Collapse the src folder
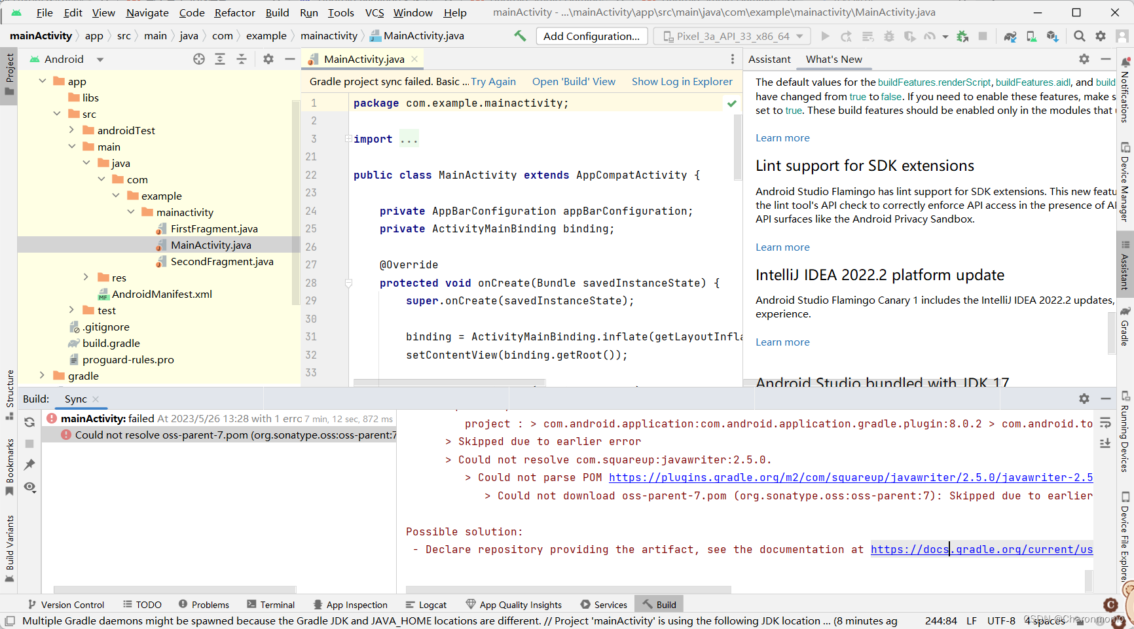This screenshot has width=1134, height=629. (57, 114)
